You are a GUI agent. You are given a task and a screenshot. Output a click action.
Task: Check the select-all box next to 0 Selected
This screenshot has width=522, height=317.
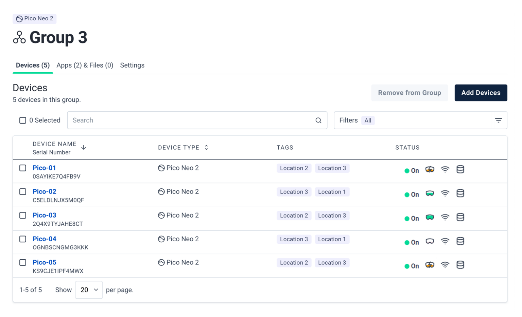(22, 120)
